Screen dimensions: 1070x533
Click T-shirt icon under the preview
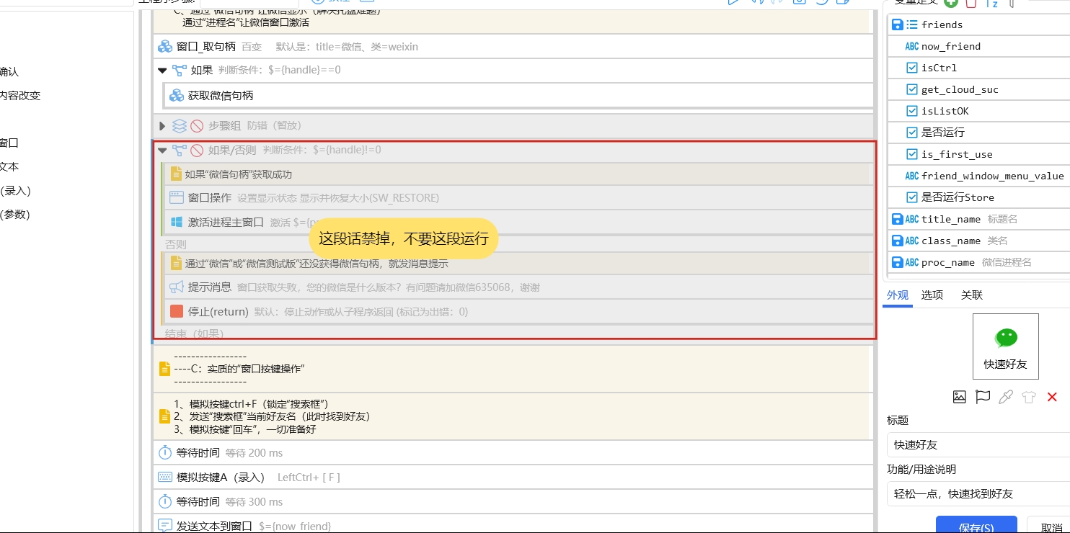coord(1029,397)
